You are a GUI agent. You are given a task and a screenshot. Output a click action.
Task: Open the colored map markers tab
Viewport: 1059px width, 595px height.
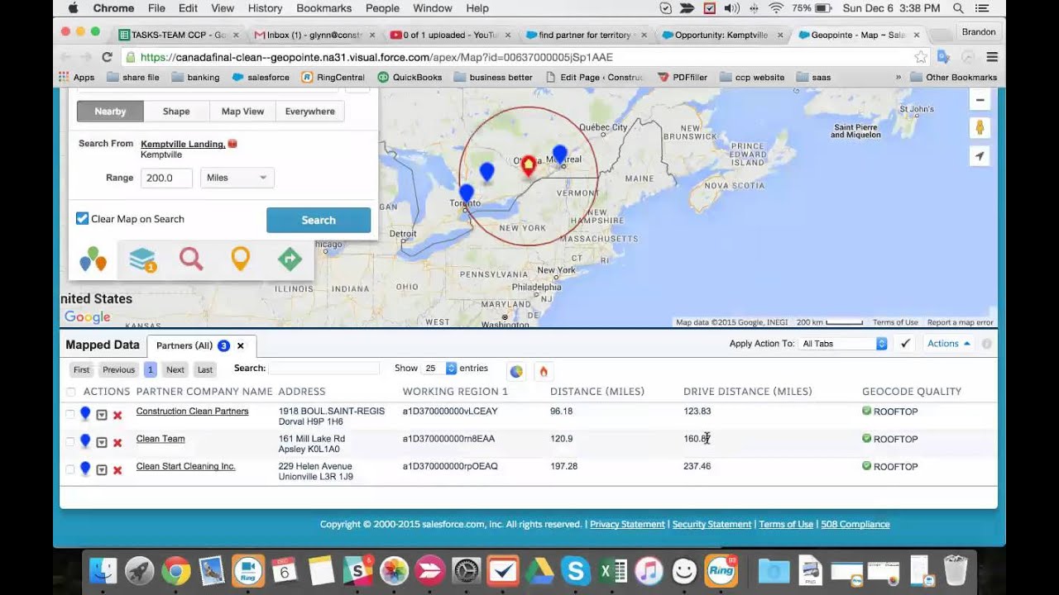[x=93, y=259]
